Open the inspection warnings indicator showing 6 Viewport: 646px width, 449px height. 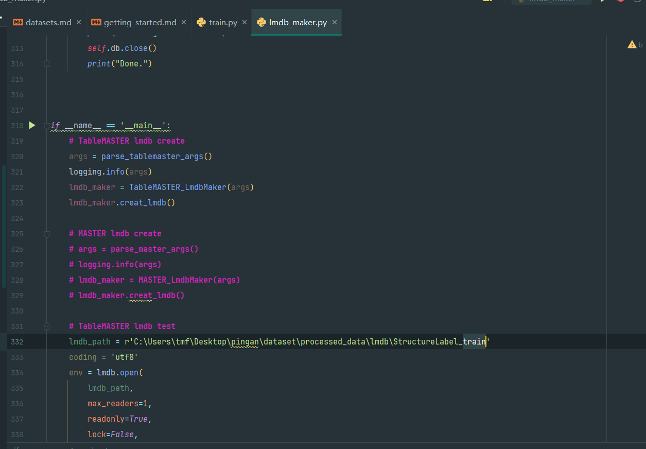click(635, 45)
